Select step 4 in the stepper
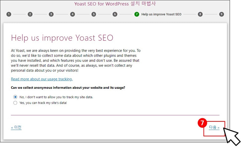Viewport: 246px width, 152px height. pos(73,14)
